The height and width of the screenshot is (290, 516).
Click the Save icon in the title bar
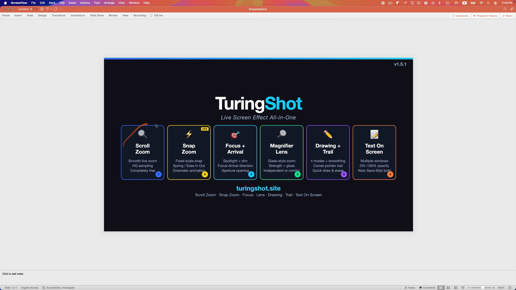tap(42, 9)
